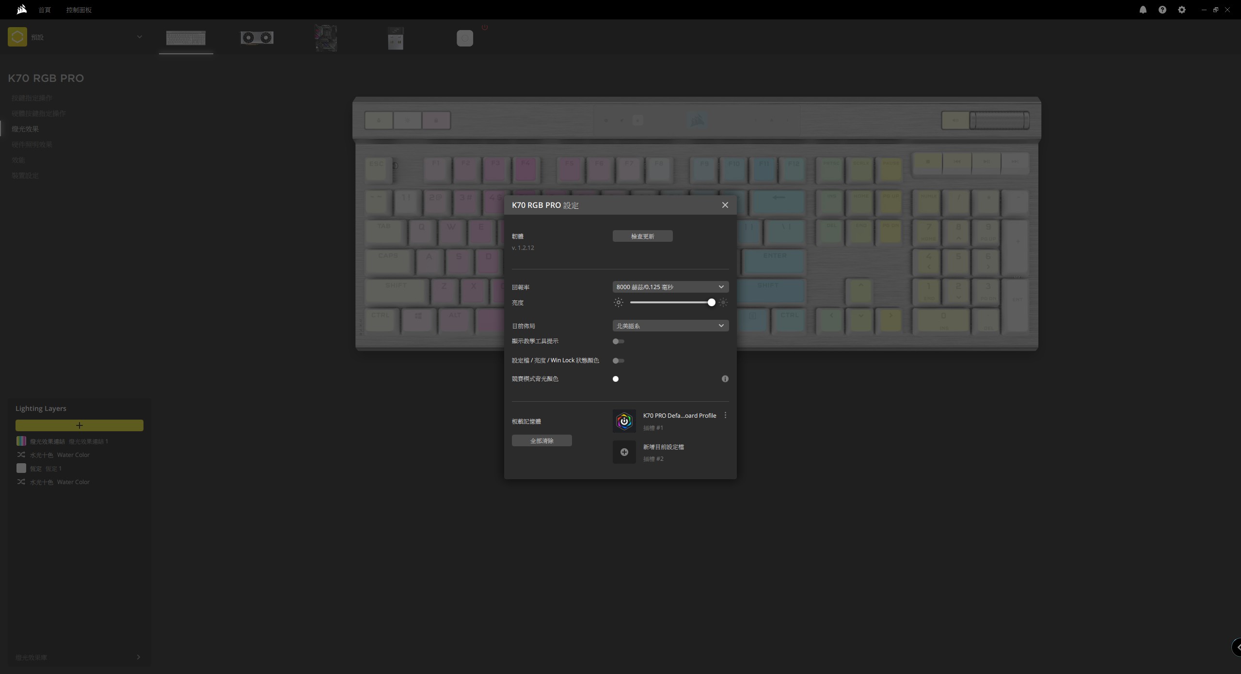Click the plus icon for 插槽 #2

coord(624,452)
